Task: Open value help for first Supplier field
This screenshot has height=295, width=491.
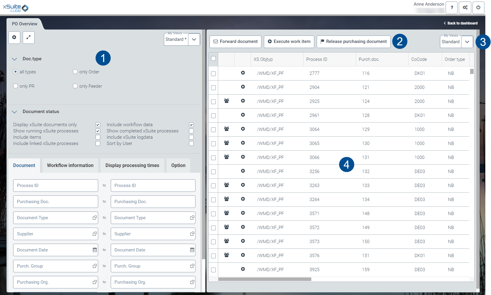Action: (95, 234)
